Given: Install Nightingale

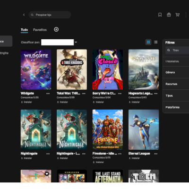Looking at the screenshot, I should (26, 158).
